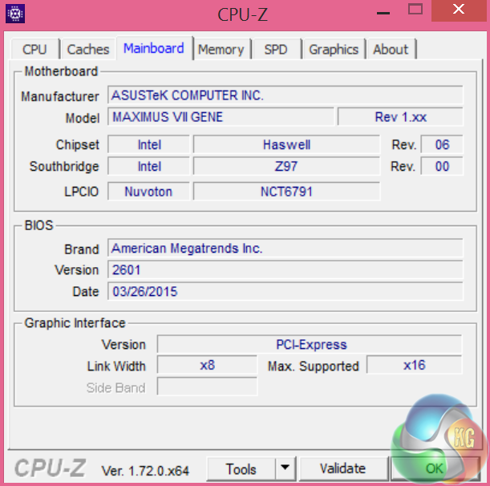Click the CPU-Z logo at bottom left
Image resolution: width=490 pixels, height=486 pixels.
click(50, 468)
